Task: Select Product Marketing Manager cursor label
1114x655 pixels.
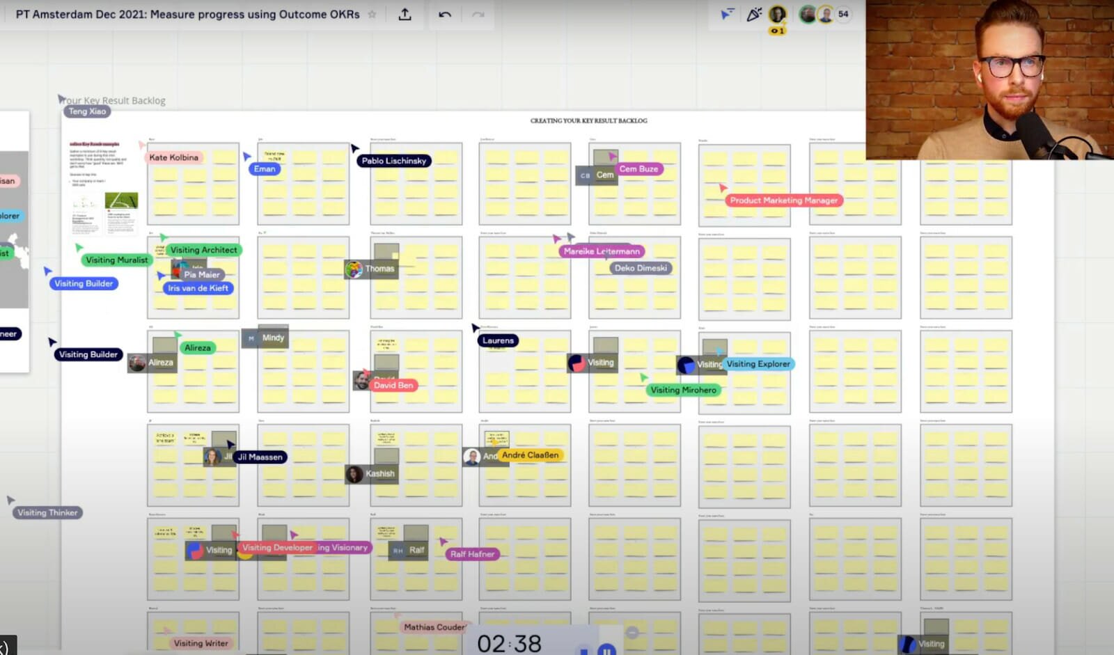Action: click(x=783, y=200)
